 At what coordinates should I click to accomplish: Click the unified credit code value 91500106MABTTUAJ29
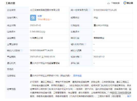(105, 10)
